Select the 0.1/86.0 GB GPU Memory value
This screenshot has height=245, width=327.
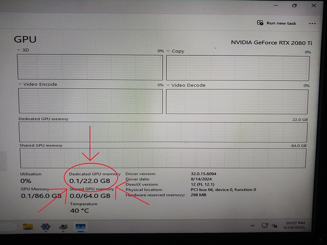[41, 196]
